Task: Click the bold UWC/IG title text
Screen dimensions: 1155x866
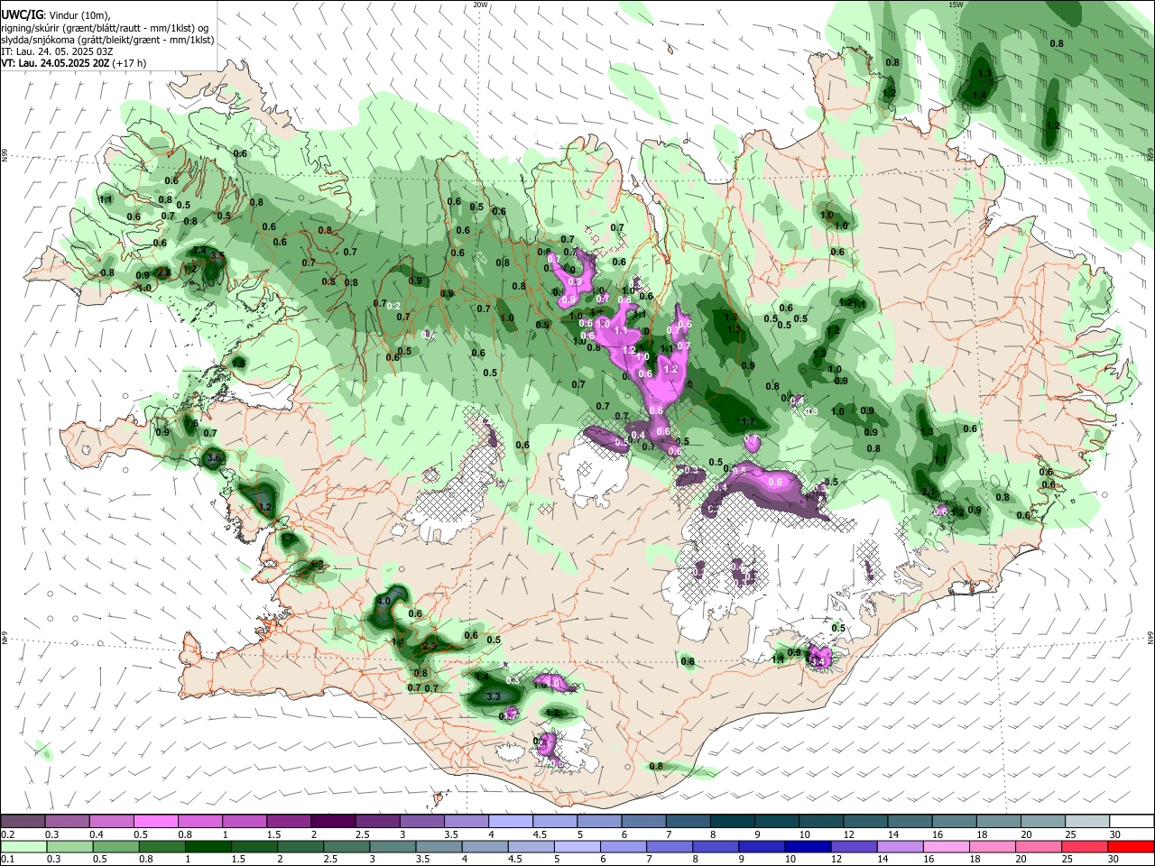Action: [22, 14]
